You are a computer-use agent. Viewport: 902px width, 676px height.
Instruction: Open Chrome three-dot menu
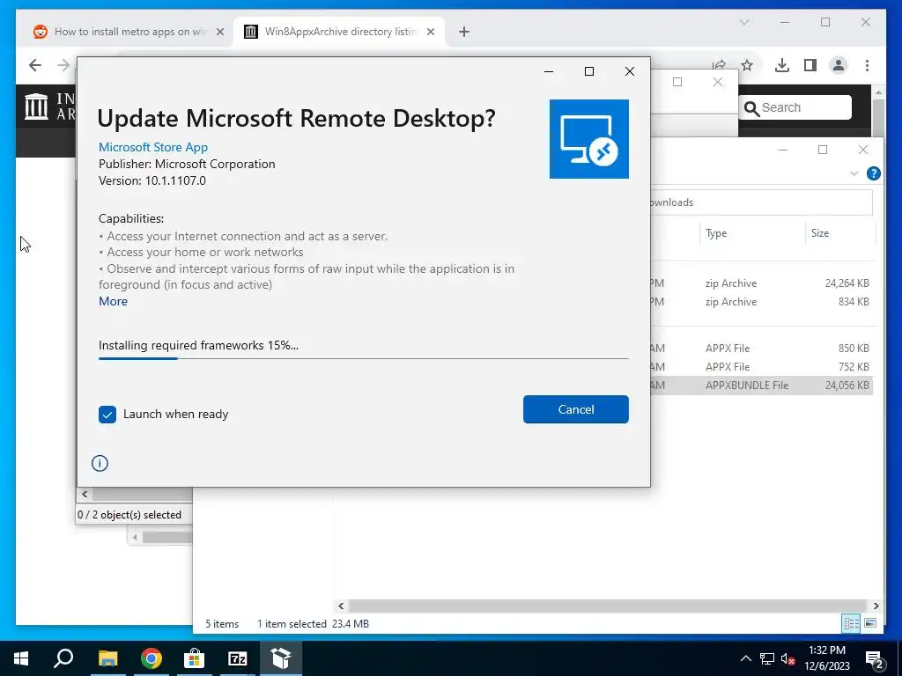[x=867, y=65]
